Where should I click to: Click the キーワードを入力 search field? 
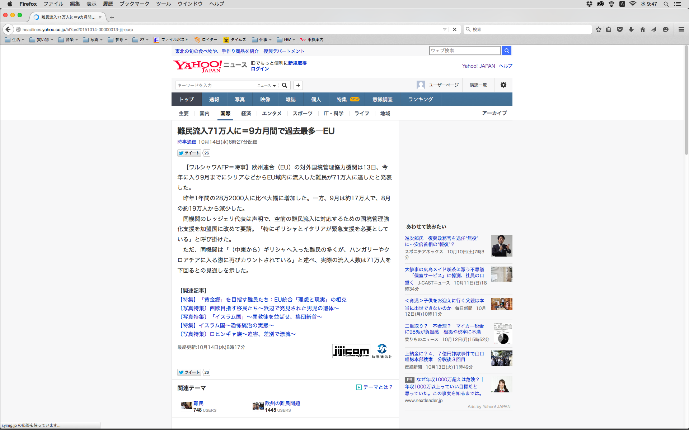(x=215, y=85)
